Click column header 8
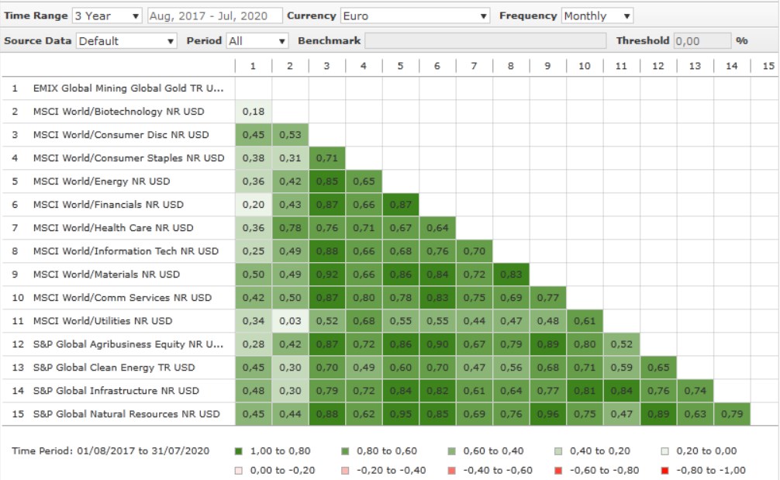The height and width of the screenshot is (480, 780). point(510,66)
